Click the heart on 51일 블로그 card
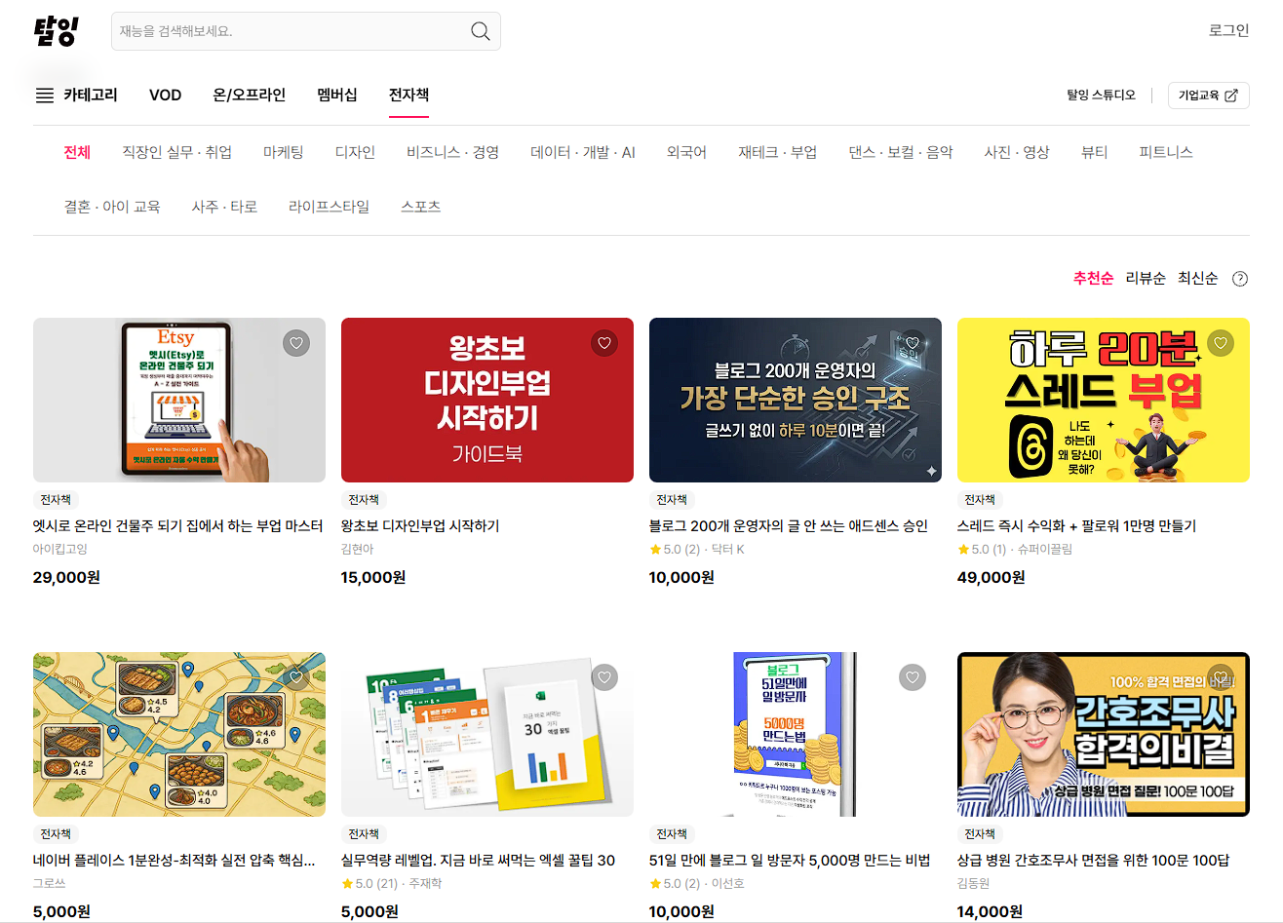Viewport: 1283px width, 923px height. pos(913,676)
